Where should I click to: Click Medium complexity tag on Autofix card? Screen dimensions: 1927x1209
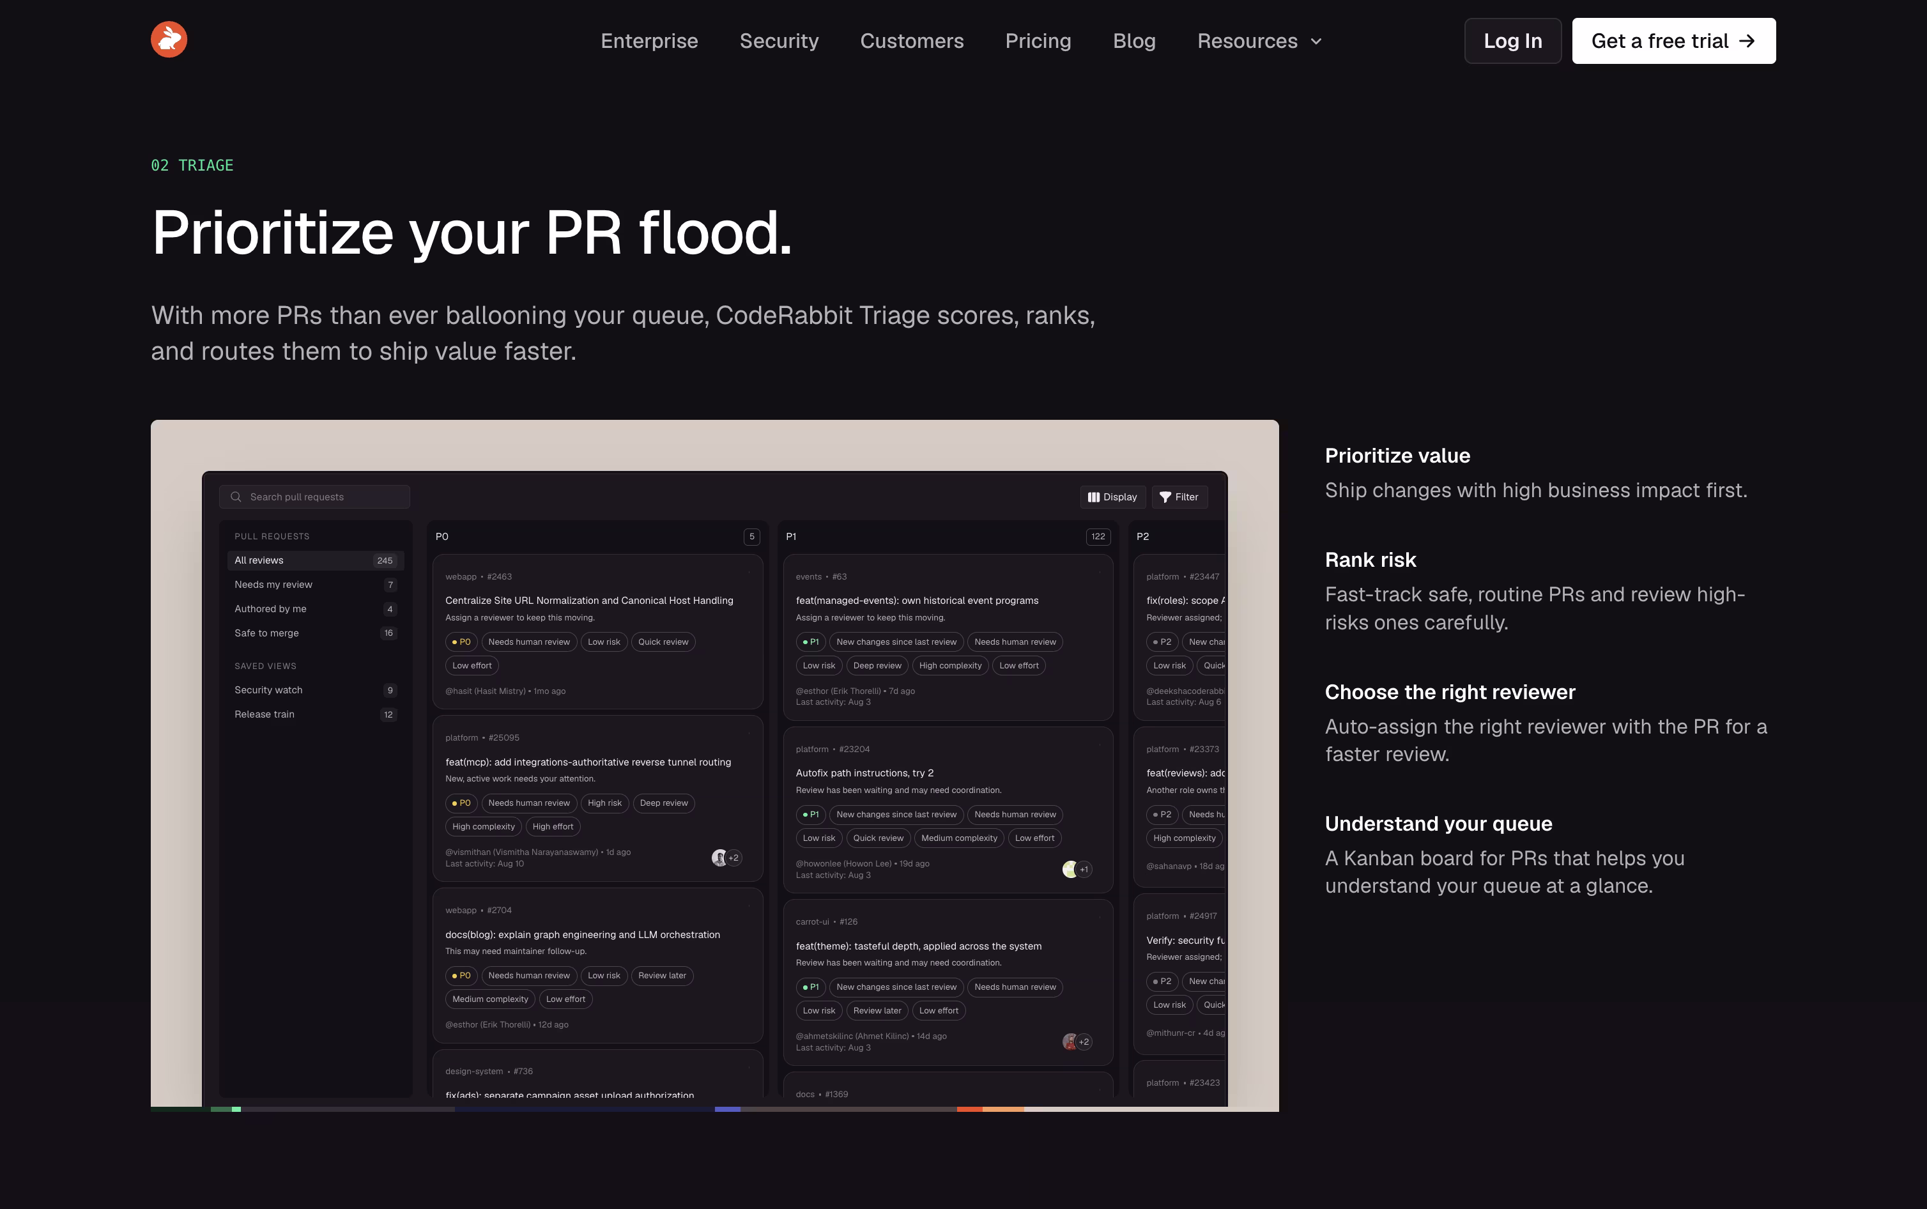pos(959,838)
